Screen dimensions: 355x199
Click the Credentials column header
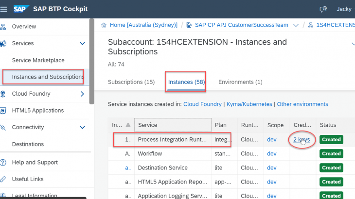click(x=302, y=125)
